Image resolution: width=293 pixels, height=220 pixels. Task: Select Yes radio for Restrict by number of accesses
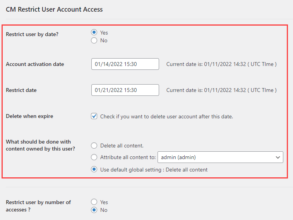(94, 202)
